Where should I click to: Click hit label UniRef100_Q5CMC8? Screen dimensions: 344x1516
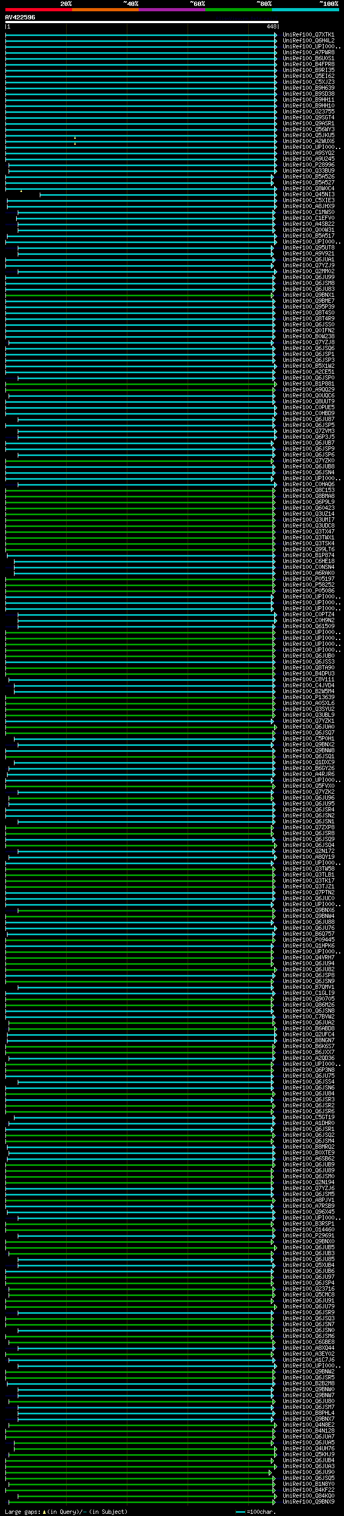[308, 1294]
